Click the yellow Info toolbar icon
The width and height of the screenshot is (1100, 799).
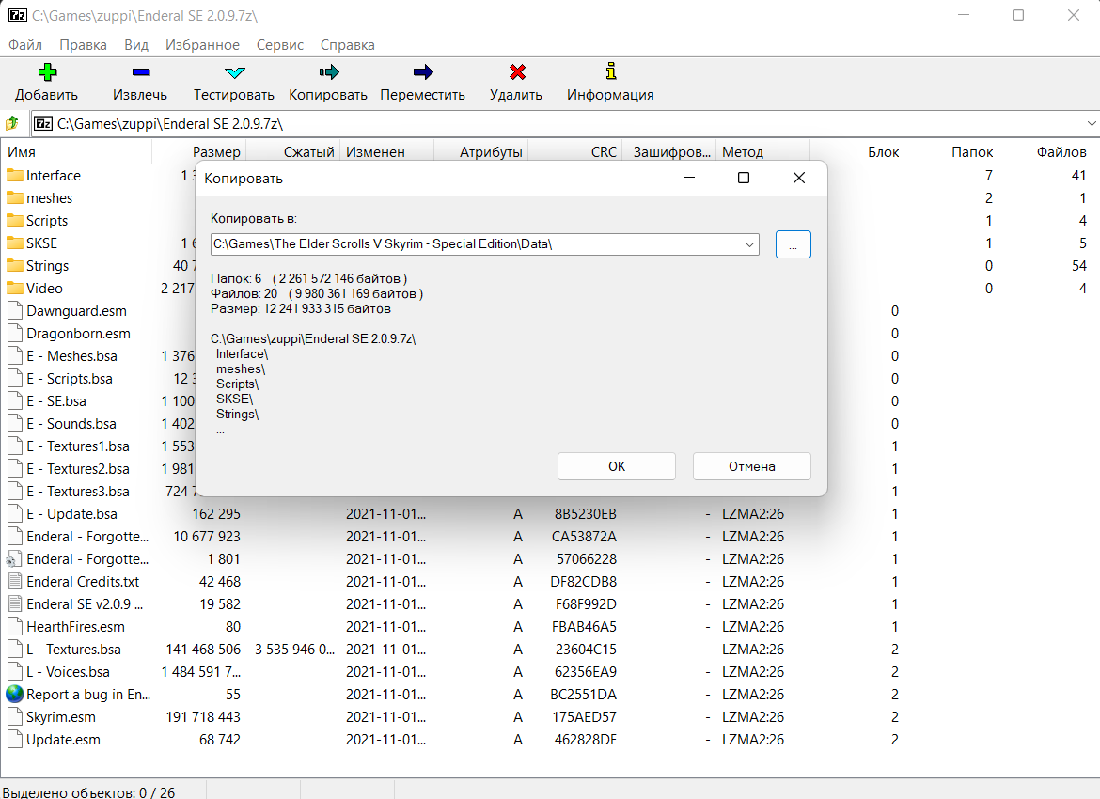[x=610, y=72]
